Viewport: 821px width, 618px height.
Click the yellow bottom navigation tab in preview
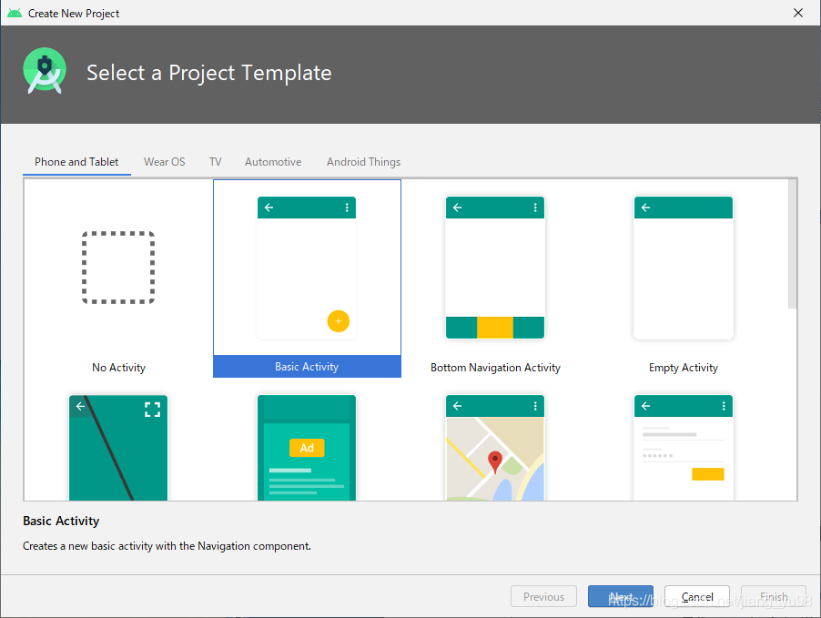click(x=495, y=328)
